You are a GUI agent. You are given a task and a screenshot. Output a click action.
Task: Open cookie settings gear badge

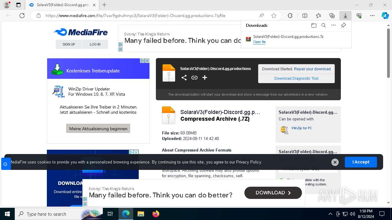click(x=5, y=164)
